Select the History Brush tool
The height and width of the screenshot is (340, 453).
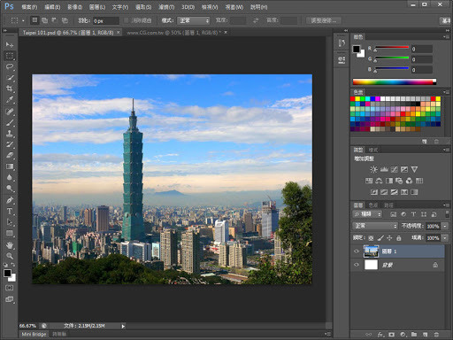coord(10,144)
